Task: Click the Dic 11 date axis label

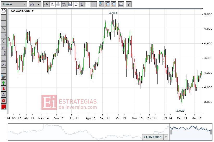Action: point(152,118)
